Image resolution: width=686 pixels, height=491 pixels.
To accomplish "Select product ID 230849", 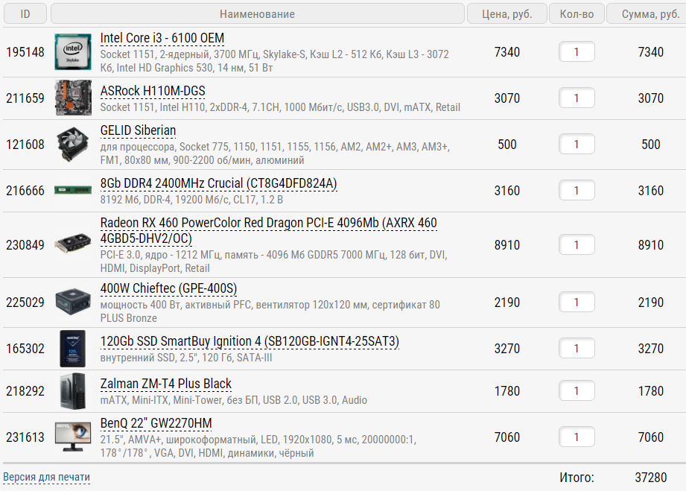I will pyautogui.click(x=25, y=244).
